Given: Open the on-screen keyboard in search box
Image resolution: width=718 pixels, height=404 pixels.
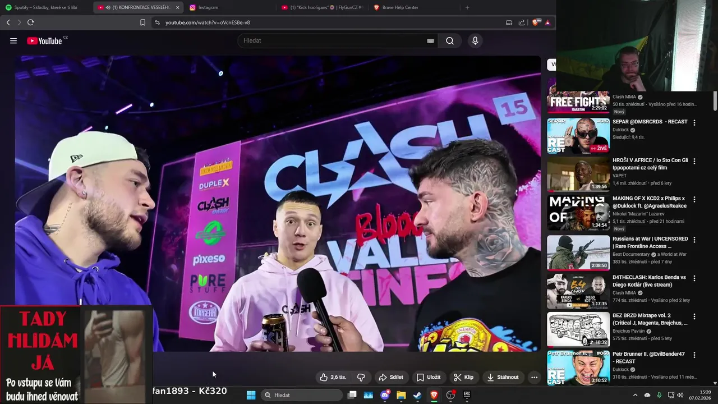Looking at the screenshot, I should point(430,40).
